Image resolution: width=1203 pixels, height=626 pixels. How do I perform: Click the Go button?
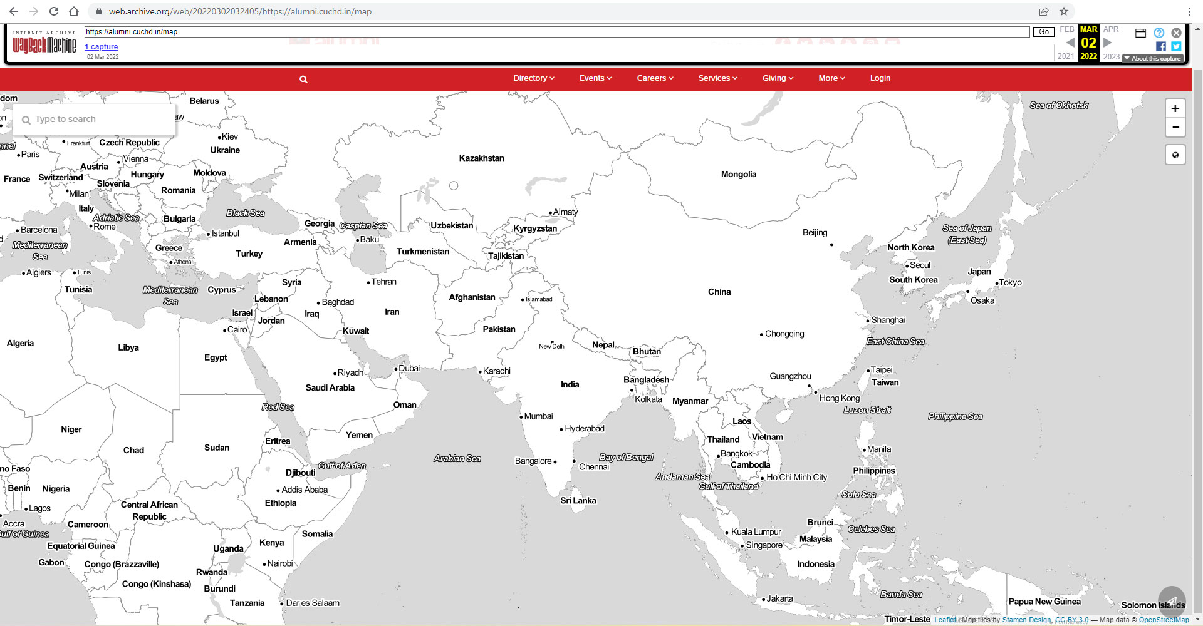(1044, 32)
